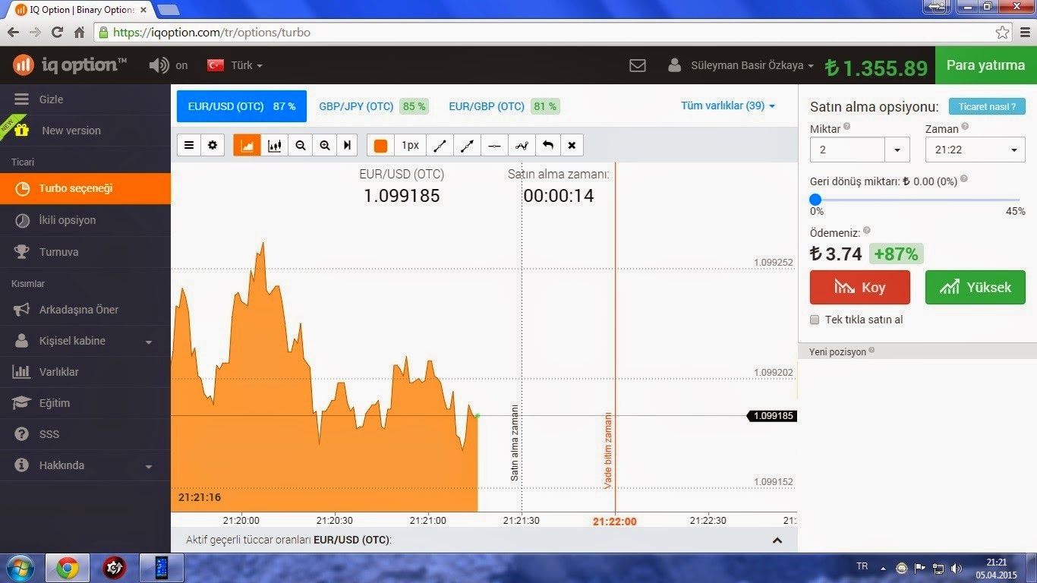Select the straight line drawing tool
Viewport: 1037px width, 583px height.
coord(440,145)
